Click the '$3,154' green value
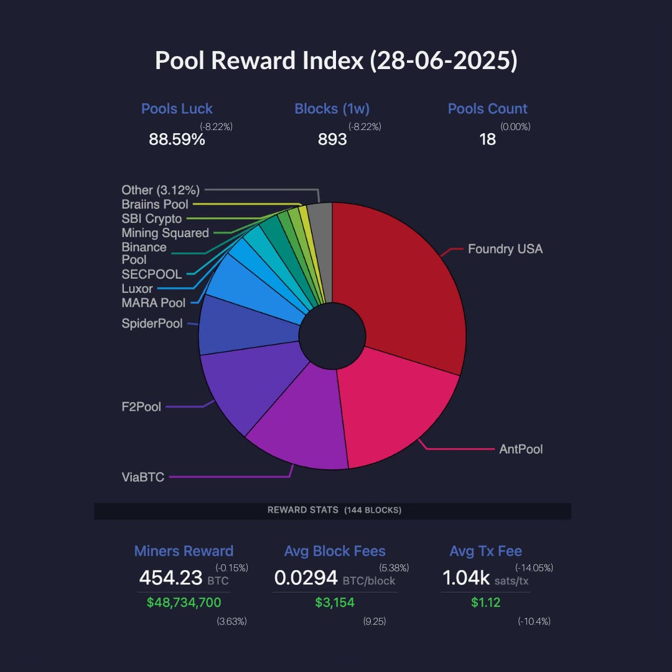This screenshot has width=672, height=672. (335, 602)
